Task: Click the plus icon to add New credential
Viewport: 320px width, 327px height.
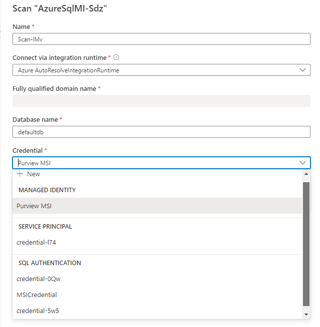Action: tap(20, 174)
